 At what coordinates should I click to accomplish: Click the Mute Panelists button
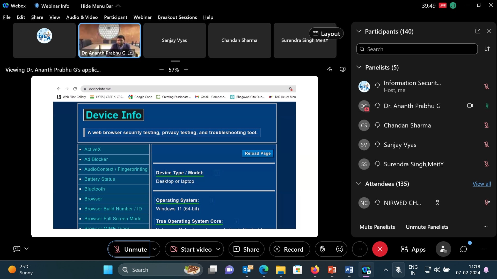pyautogui.click(x=377, y=227)
